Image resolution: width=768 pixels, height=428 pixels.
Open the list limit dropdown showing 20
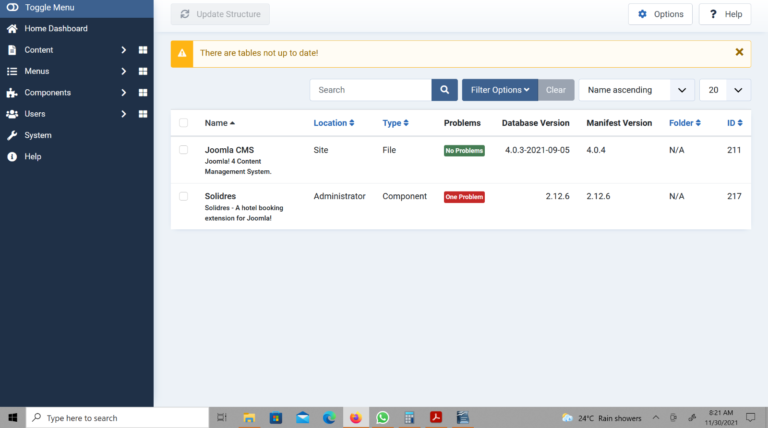tap(725, 90)
